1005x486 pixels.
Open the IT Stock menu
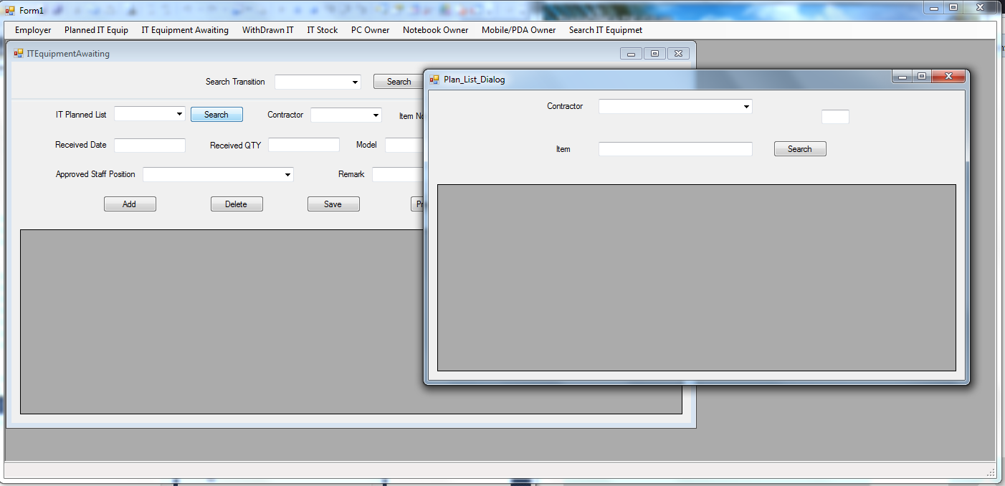tap(323, 30)
